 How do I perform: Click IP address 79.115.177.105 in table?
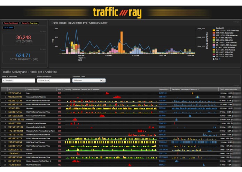16,135
